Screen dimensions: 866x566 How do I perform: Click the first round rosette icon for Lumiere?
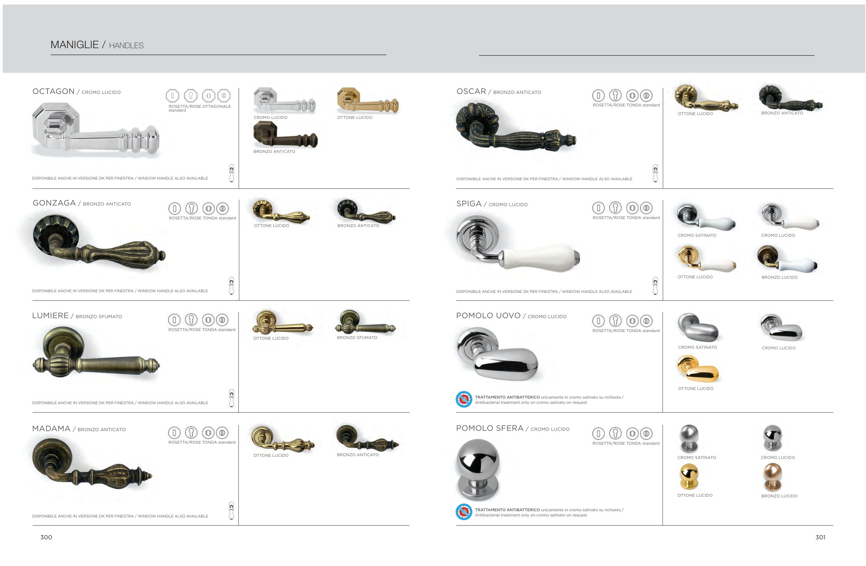(x=174, y=320)
